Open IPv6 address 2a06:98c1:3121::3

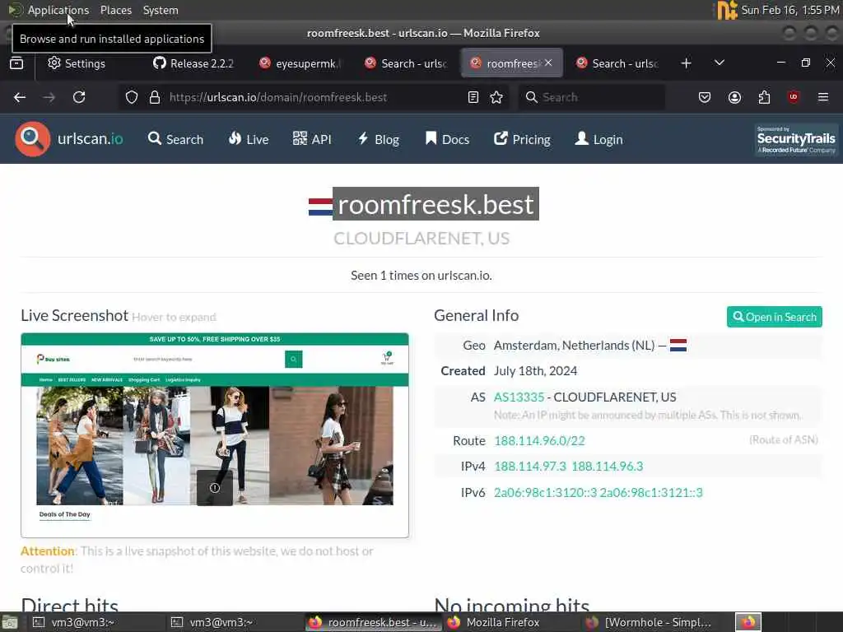pyautogui.click(x=651, y=492)
